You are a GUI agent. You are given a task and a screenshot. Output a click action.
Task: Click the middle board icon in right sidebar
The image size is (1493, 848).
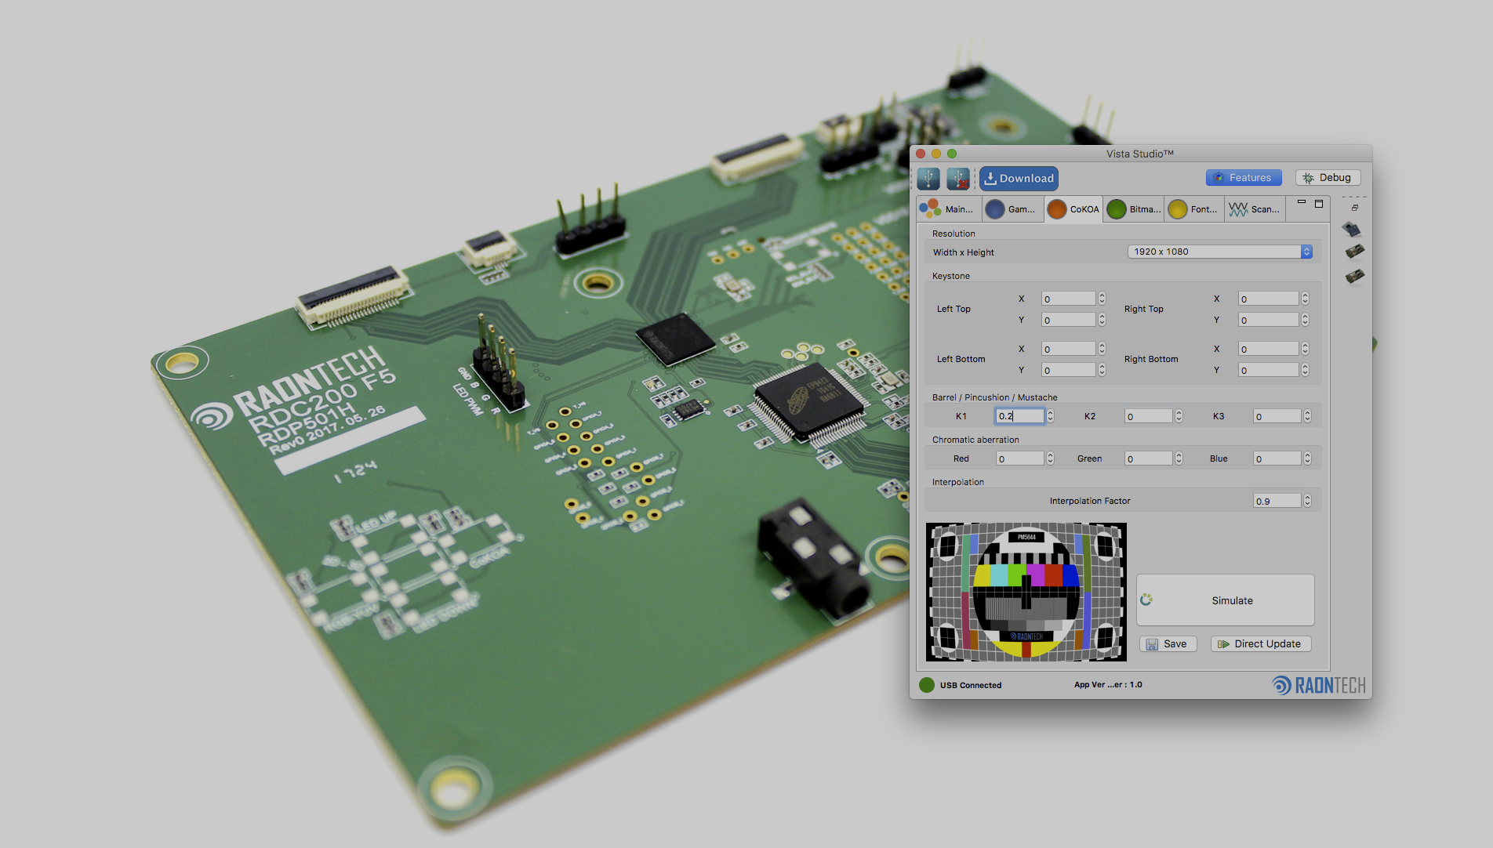(1354, 252)
